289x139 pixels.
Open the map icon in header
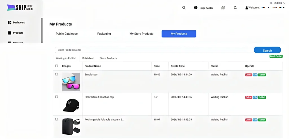(x=223, y=8)
